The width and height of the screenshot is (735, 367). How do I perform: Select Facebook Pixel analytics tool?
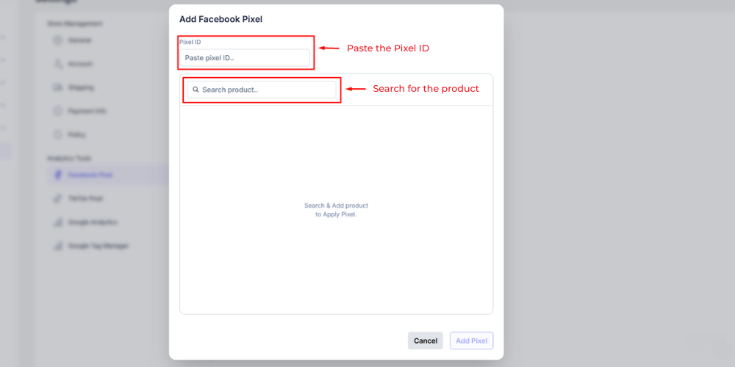pyautogui.click(x=90, y=175)
